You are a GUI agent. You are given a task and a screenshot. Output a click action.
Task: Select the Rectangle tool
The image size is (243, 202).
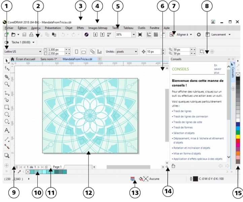pos(6,107)
